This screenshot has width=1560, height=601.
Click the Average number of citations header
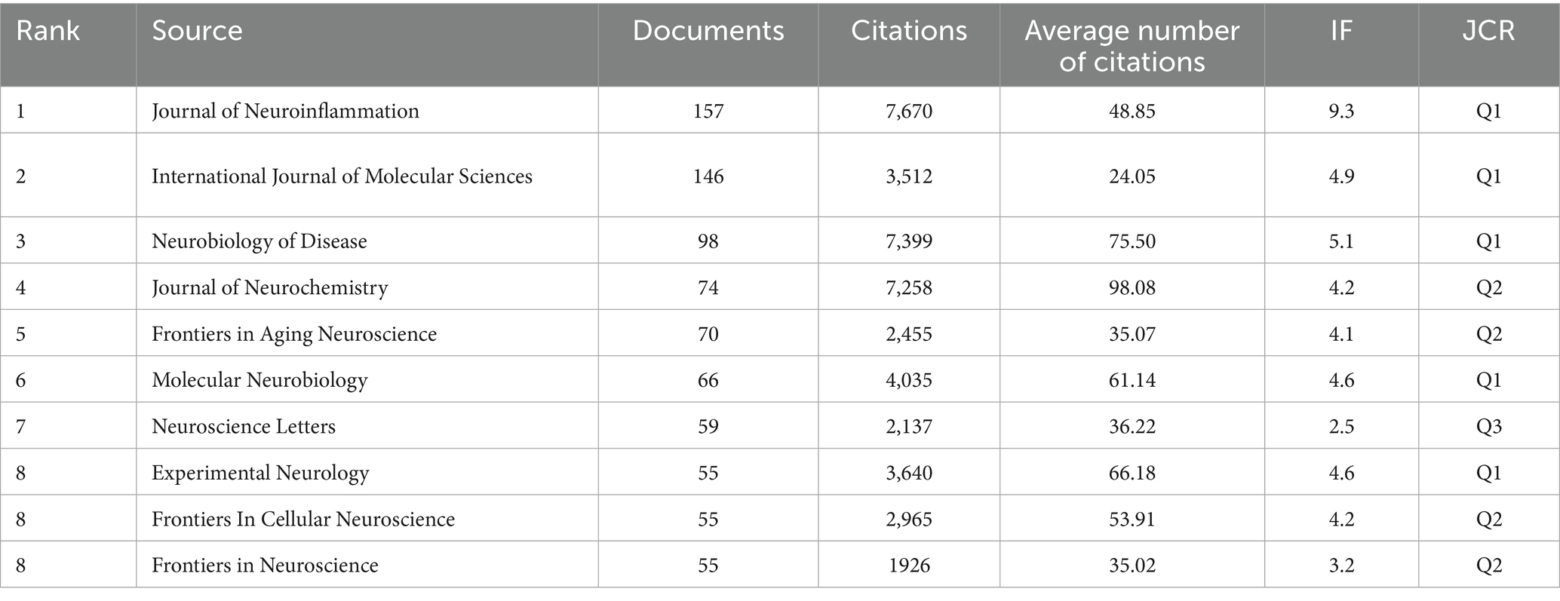[1132, 45]
